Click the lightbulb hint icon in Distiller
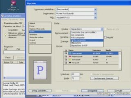131x98 pixels. point(5,35)
